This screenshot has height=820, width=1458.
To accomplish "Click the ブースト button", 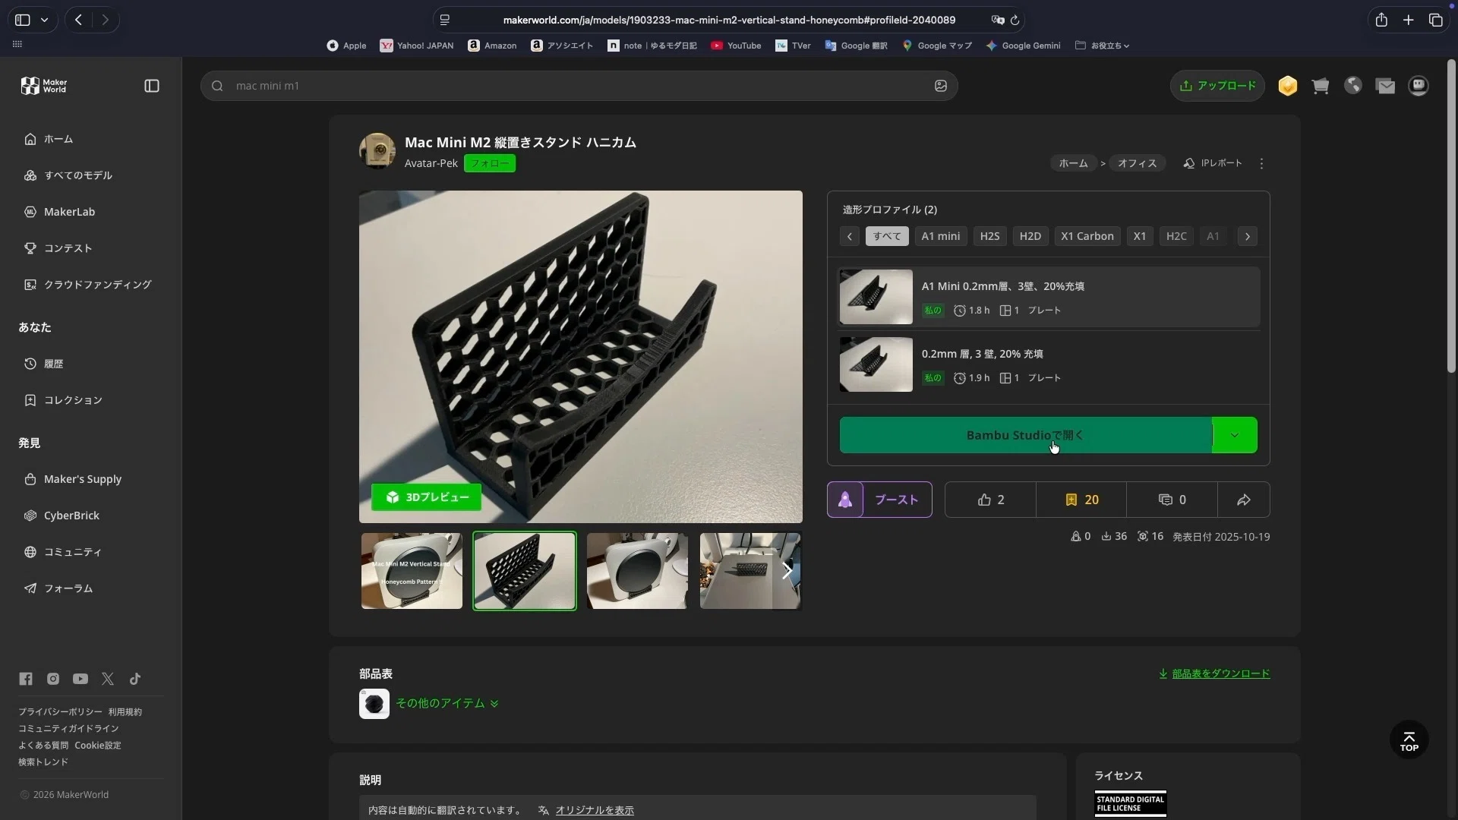I will (x=897, y=500).
